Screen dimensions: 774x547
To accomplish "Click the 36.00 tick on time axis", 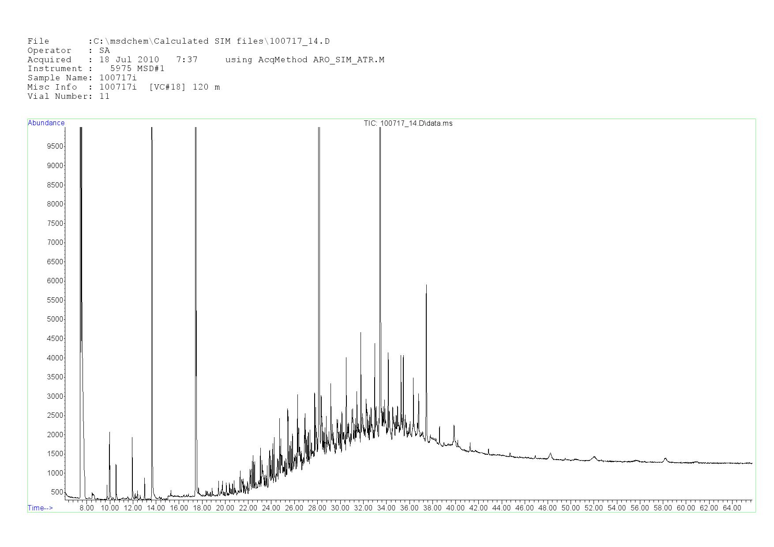I will (409, 508).
